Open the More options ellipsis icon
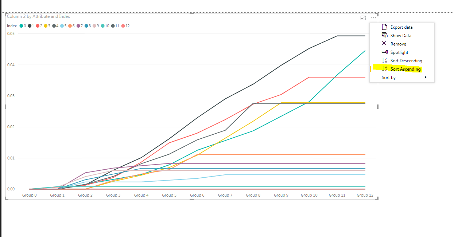This screenshot has height=237, width=454. pos(373,17)
